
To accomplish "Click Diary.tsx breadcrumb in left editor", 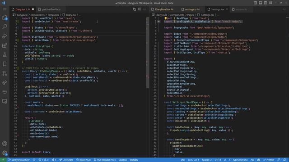I will point(71,15).
